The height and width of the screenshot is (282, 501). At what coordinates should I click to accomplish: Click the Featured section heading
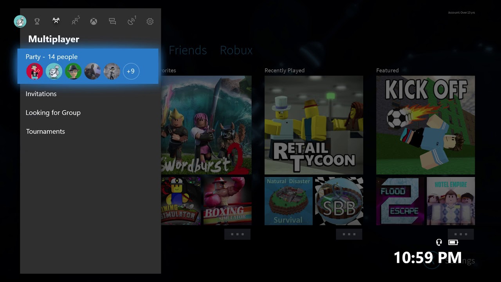click(387, 70)
